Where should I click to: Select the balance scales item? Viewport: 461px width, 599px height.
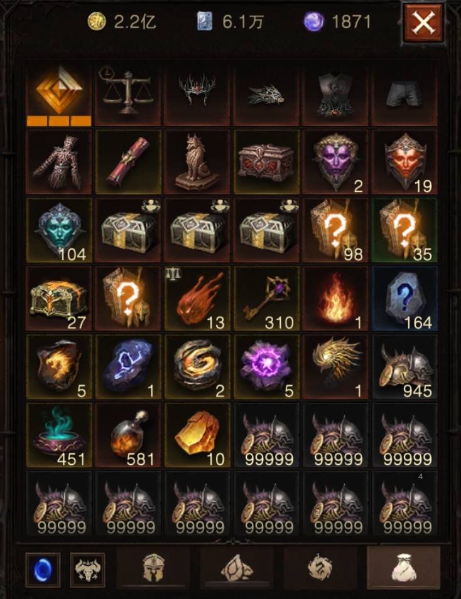coord(127,93)
